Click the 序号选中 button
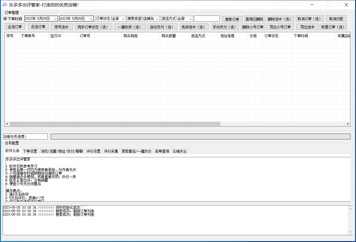This screenshot has width=356, height=242. (x=62, y=27)
